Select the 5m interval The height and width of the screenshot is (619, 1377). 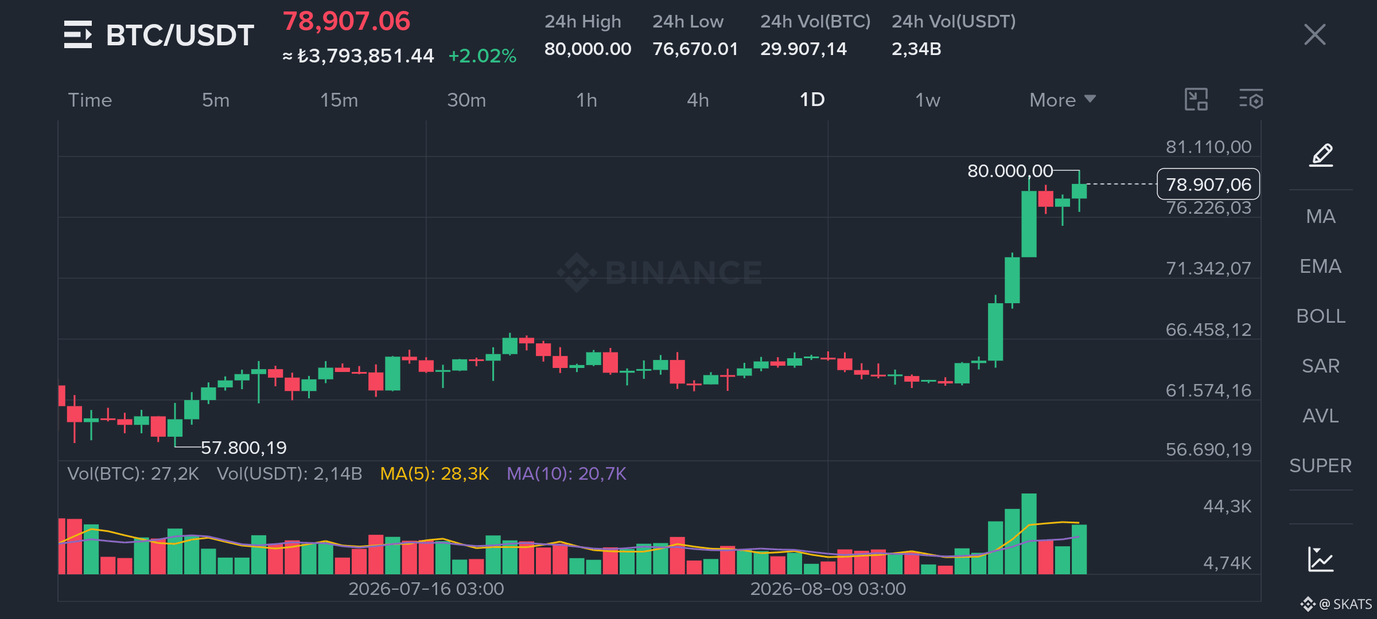tap(216, 100)
